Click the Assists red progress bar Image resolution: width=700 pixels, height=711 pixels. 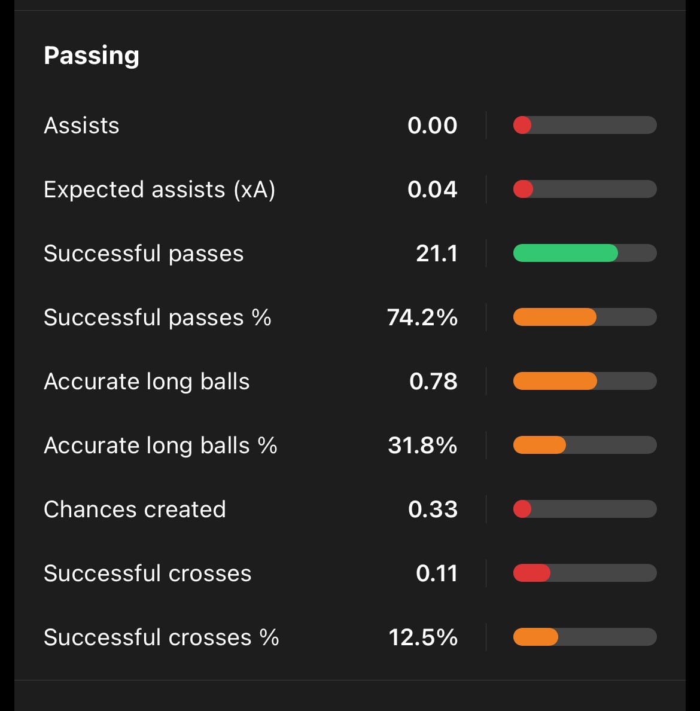pyautogui.click(x=585, y=126)
